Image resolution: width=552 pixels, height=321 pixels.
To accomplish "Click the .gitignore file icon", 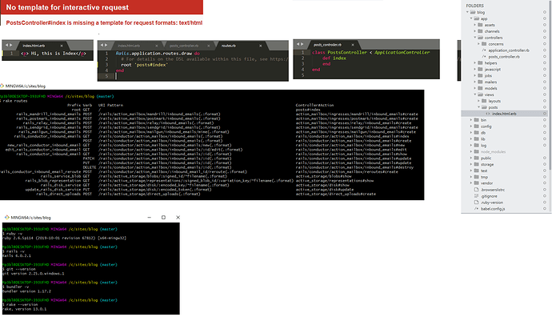I will (x=476, y=196).
